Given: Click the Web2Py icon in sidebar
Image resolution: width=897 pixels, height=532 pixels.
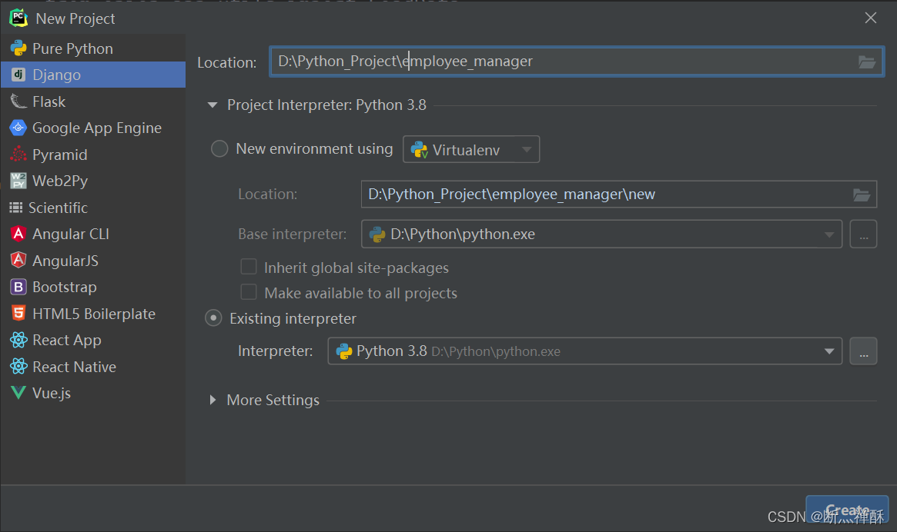Looking at the screenshot, I should click(x=18, y=181).
